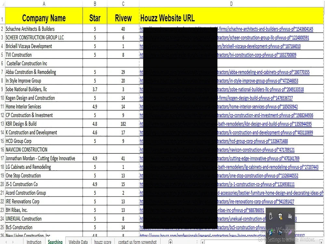Select the KBR Design & Build cell

point(44,124)
